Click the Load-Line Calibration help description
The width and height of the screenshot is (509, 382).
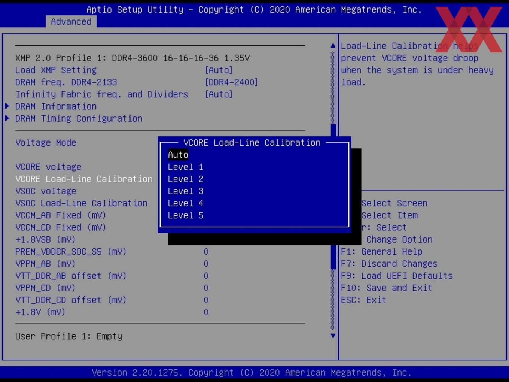pyautogui.click(x=417, y=64)
